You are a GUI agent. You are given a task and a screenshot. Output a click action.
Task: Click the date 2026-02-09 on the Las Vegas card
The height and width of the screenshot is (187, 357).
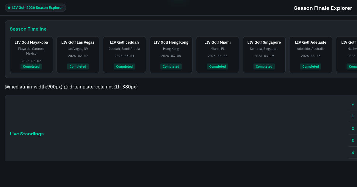[x=78, y=56]
